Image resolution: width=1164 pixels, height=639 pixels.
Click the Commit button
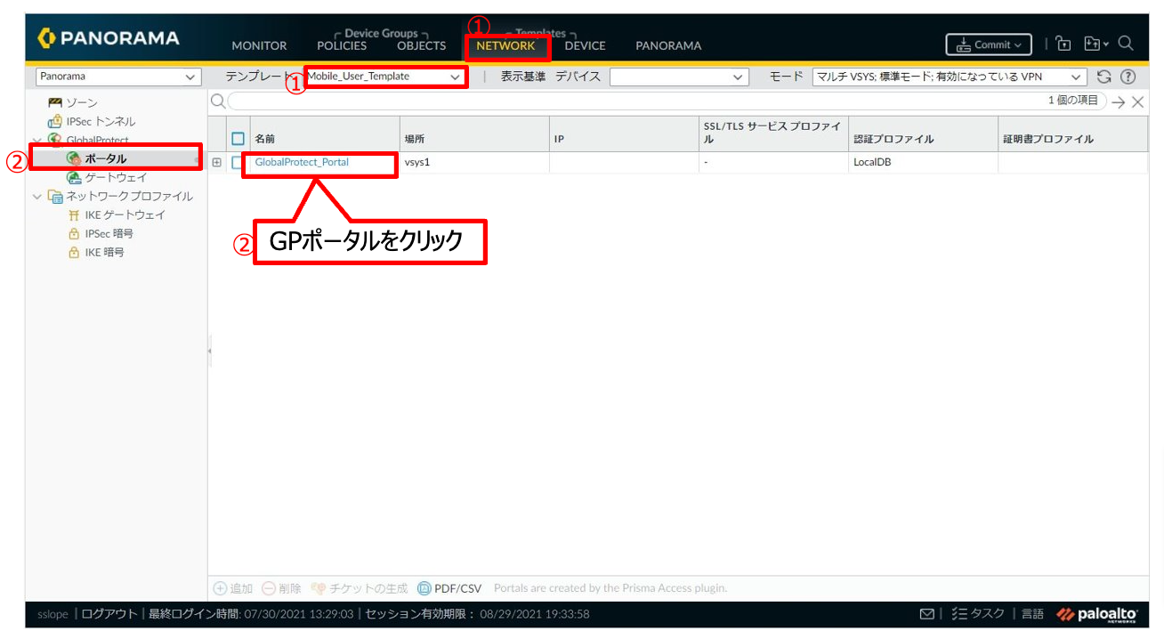[989, 44]
